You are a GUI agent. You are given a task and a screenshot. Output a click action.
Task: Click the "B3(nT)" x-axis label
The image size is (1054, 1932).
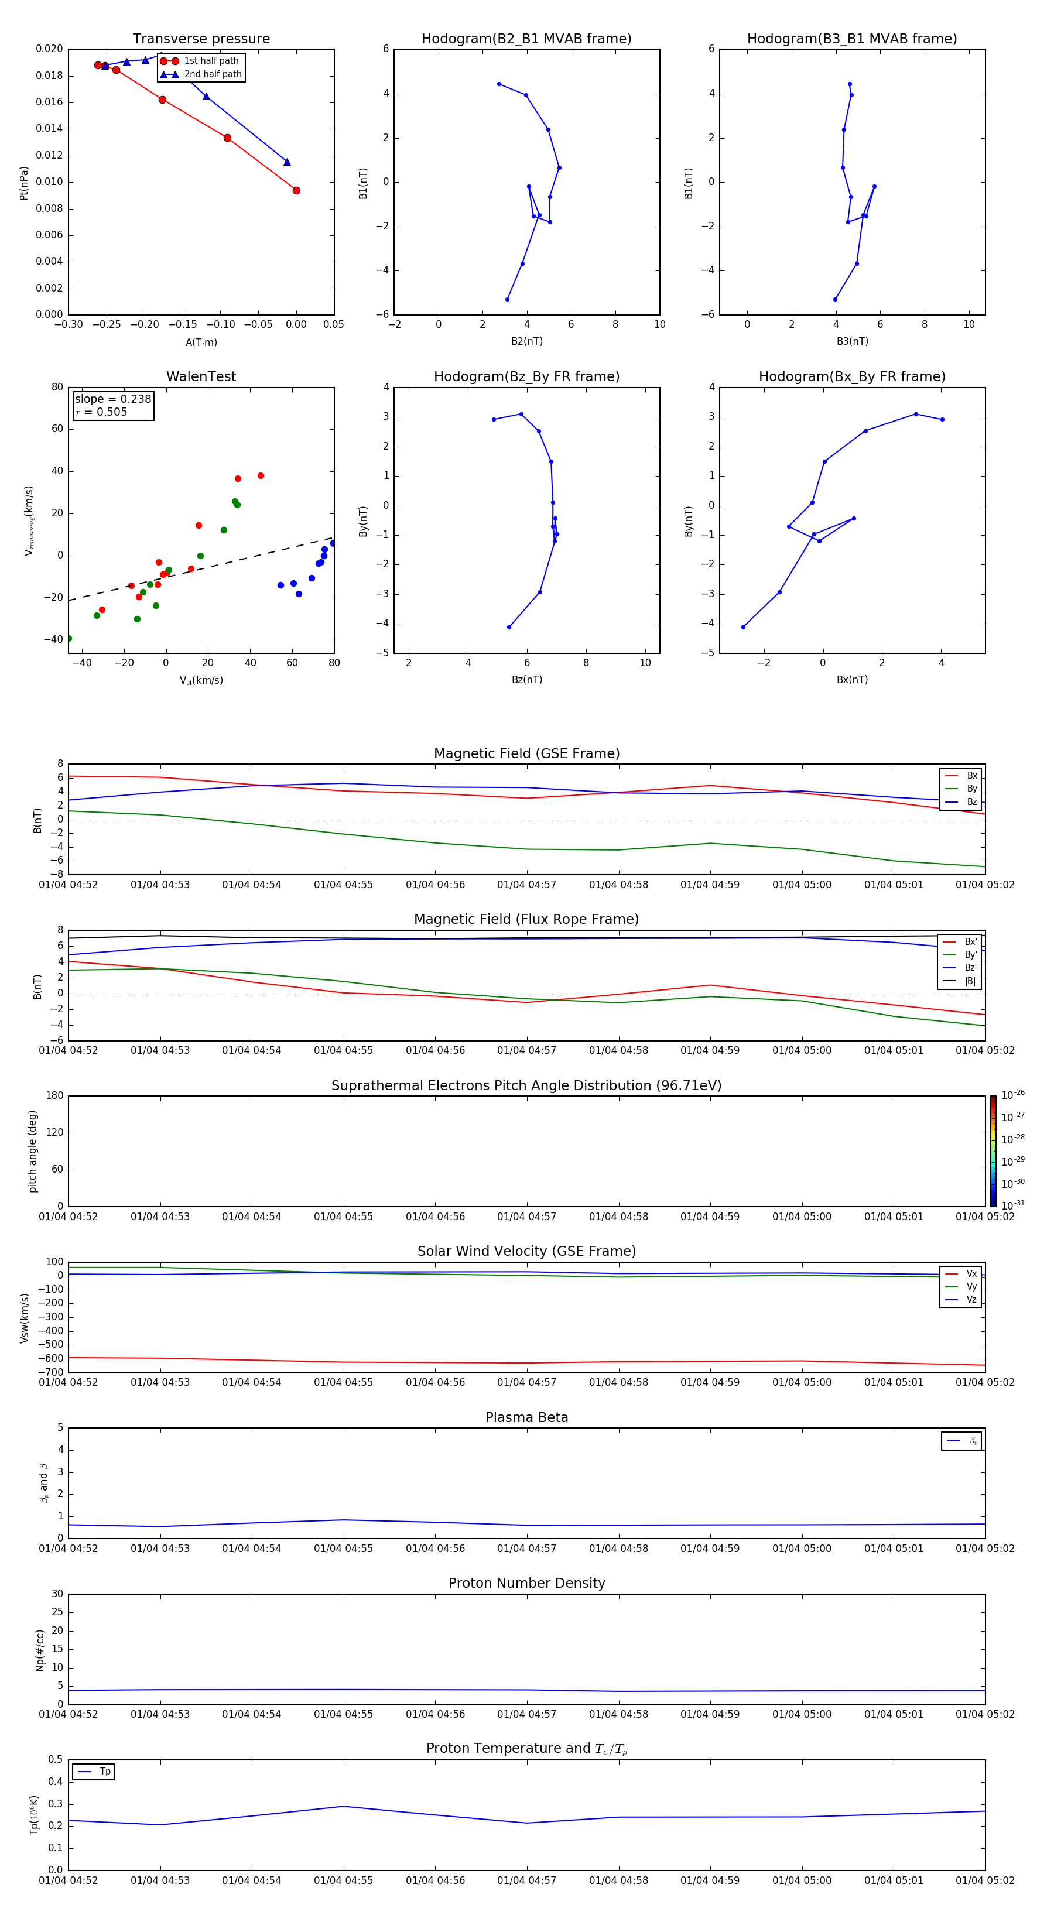point(852,341)
